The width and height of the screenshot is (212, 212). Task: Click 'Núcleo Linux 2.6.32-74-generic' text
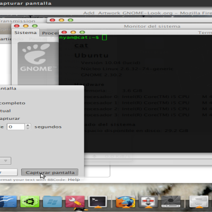pyautogui.click(x=127, y=69)
